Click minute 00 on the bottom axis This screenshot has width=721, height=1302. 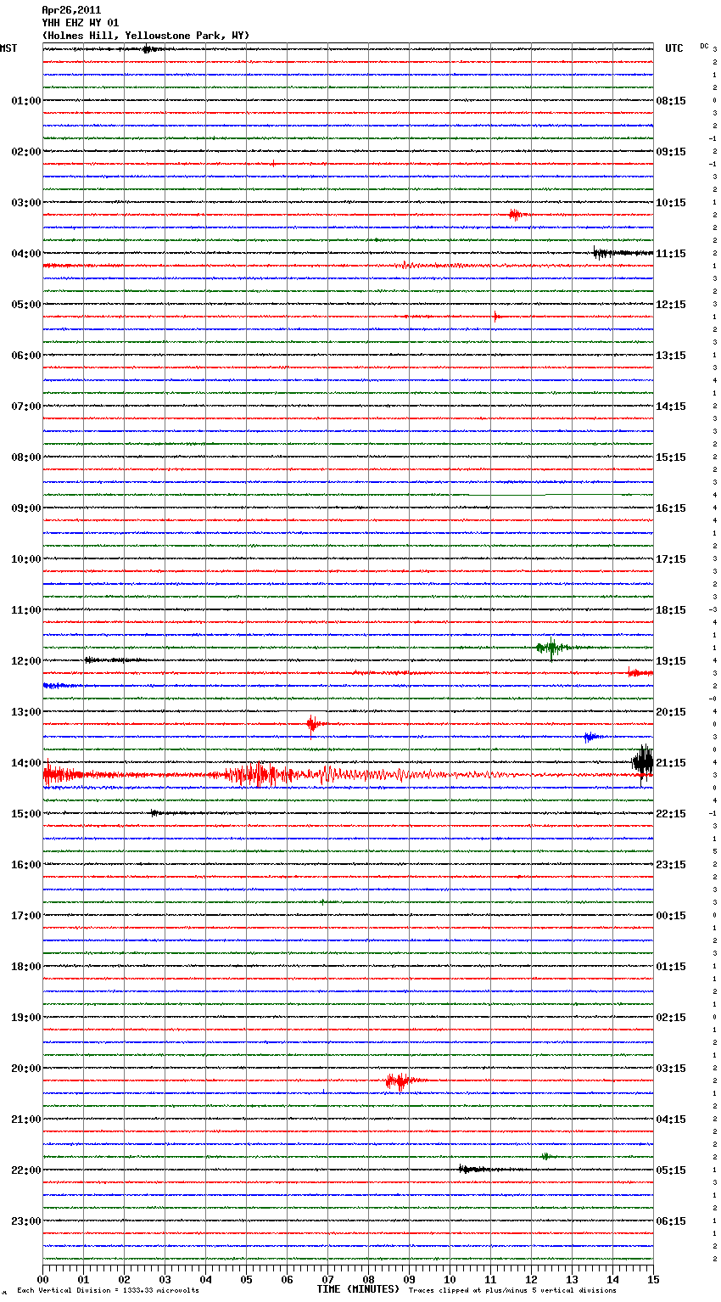[x=43, y=1279]
